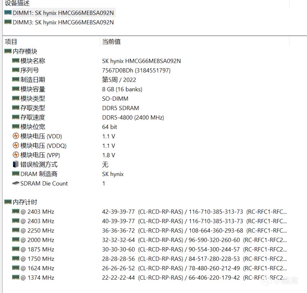The height and width of the screenshot is (293, 307).
Task: Select the SO-DIMM value
Action: (x=115, y=99)
